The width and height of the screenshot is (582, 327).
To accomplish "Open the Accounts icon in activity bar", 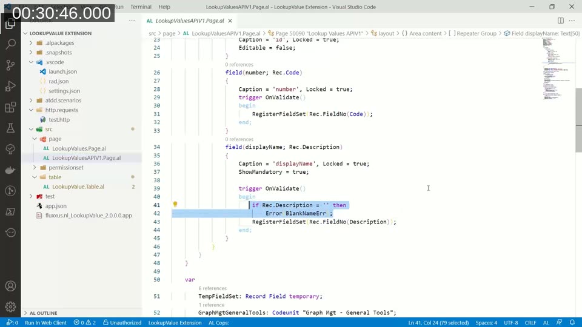I will coord(10,286).
